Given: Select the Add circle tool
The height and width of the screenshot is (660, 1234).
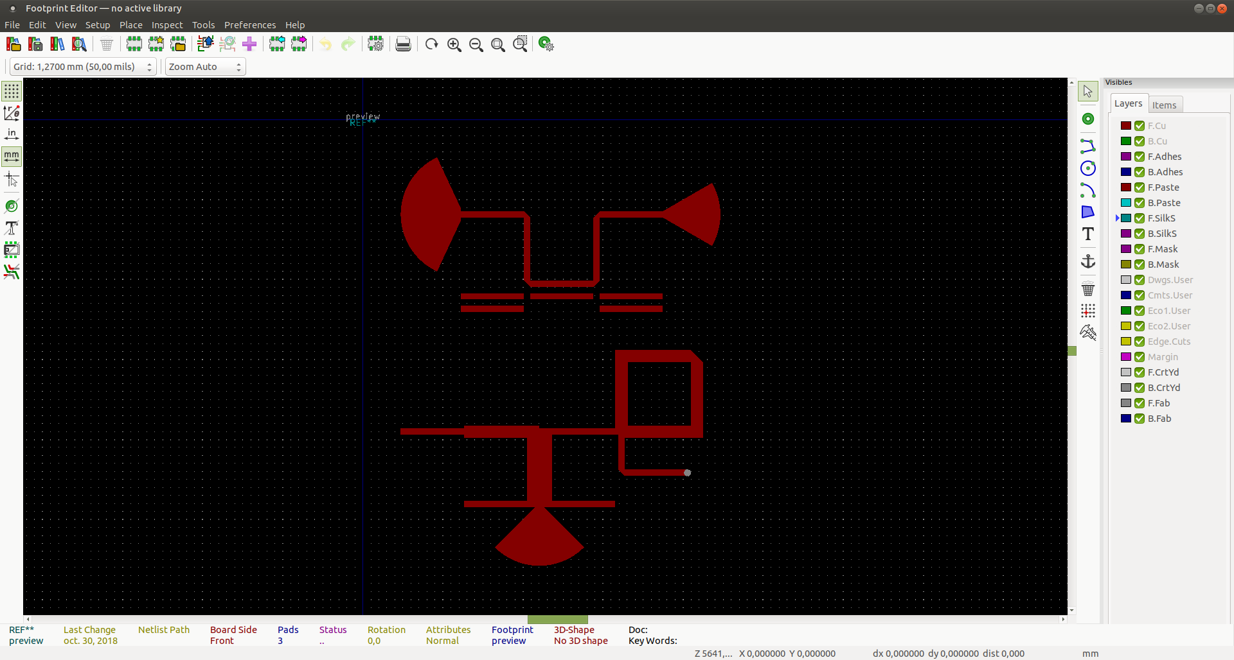Looking at the screenshot, I should pos(1088,168).
